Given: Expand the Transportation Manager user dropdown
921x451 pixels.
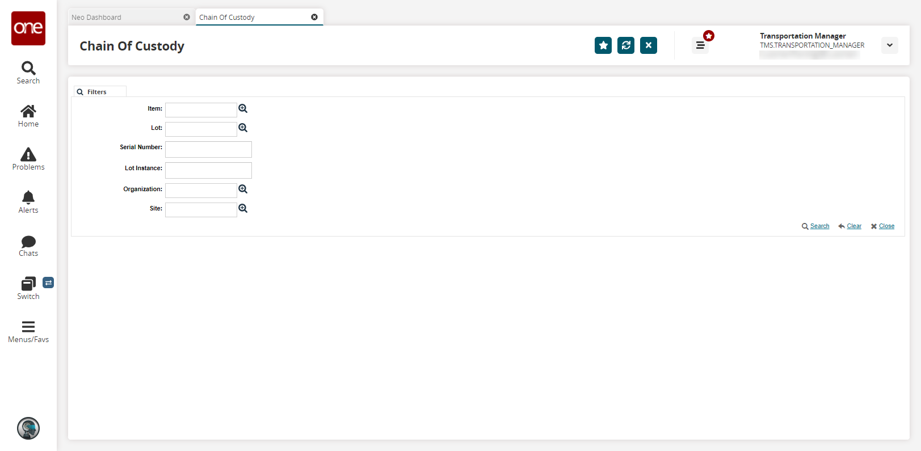Looking at the screenshot, I should [889, 45].
